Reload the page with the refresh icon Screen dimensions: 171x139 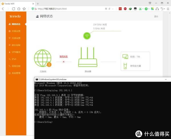[x=13, y=9]
